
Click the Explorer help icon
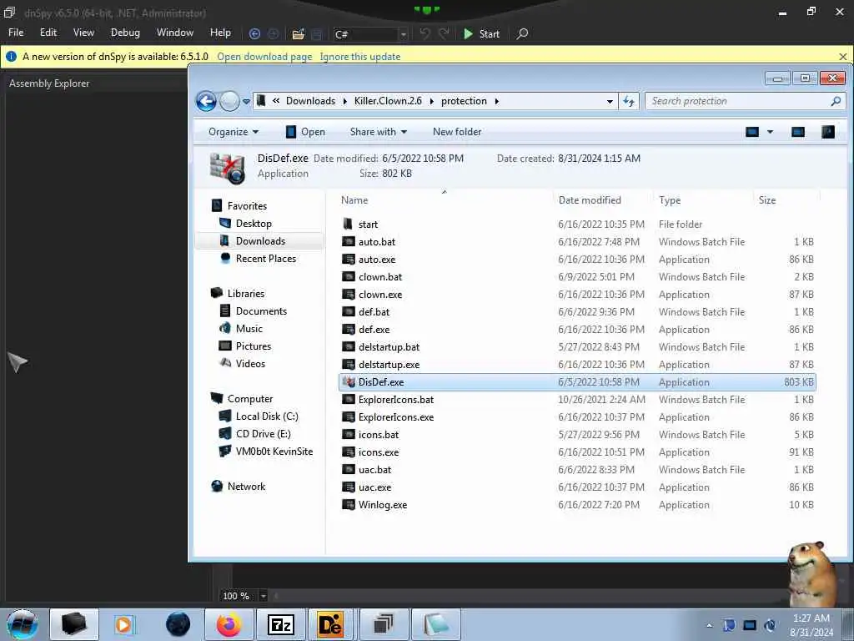828,132
